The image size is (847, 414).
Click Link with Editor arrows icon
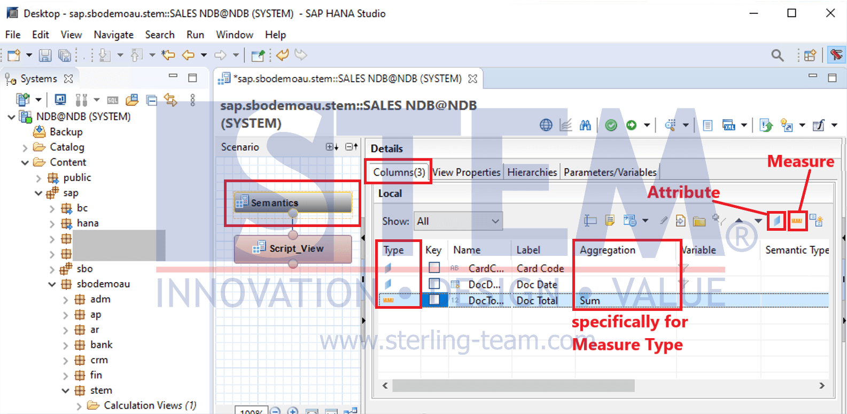pos(170,99)
